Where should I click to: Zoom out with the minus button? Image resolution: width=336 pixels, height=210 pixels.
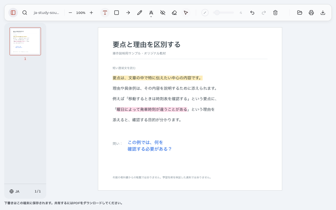point(70,13)
